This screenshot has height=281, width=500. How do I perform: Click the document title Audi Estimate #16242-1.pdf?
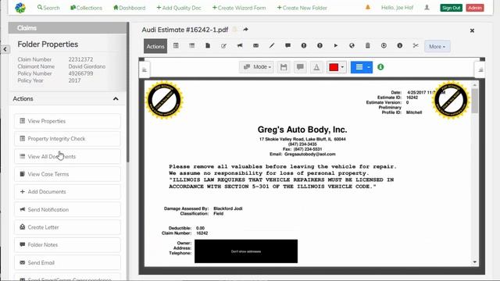point(185,30)
